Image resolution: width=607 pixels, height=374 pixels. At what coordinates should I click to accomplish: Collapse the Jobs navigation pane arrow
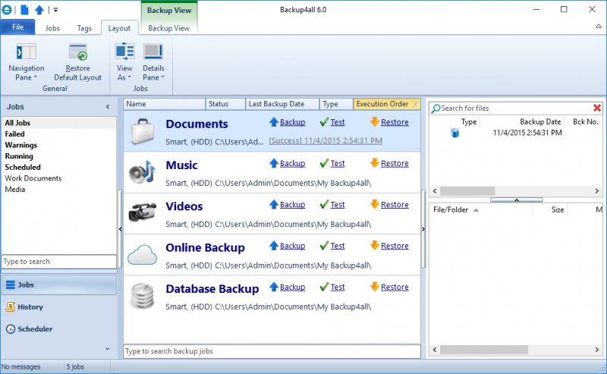[108, 107]
